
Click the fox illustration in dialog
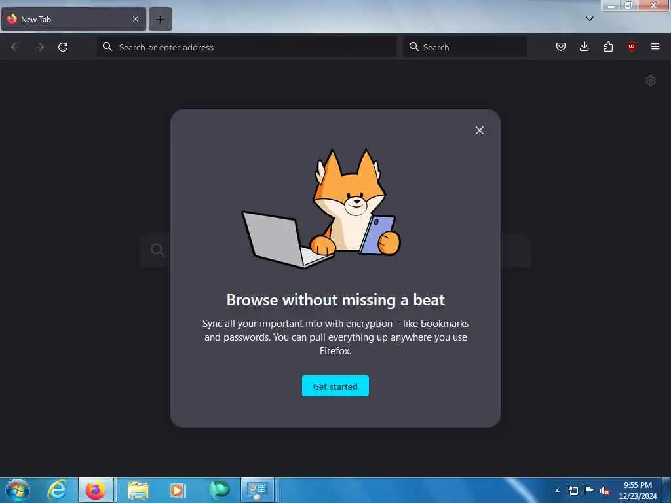[322, 208]
